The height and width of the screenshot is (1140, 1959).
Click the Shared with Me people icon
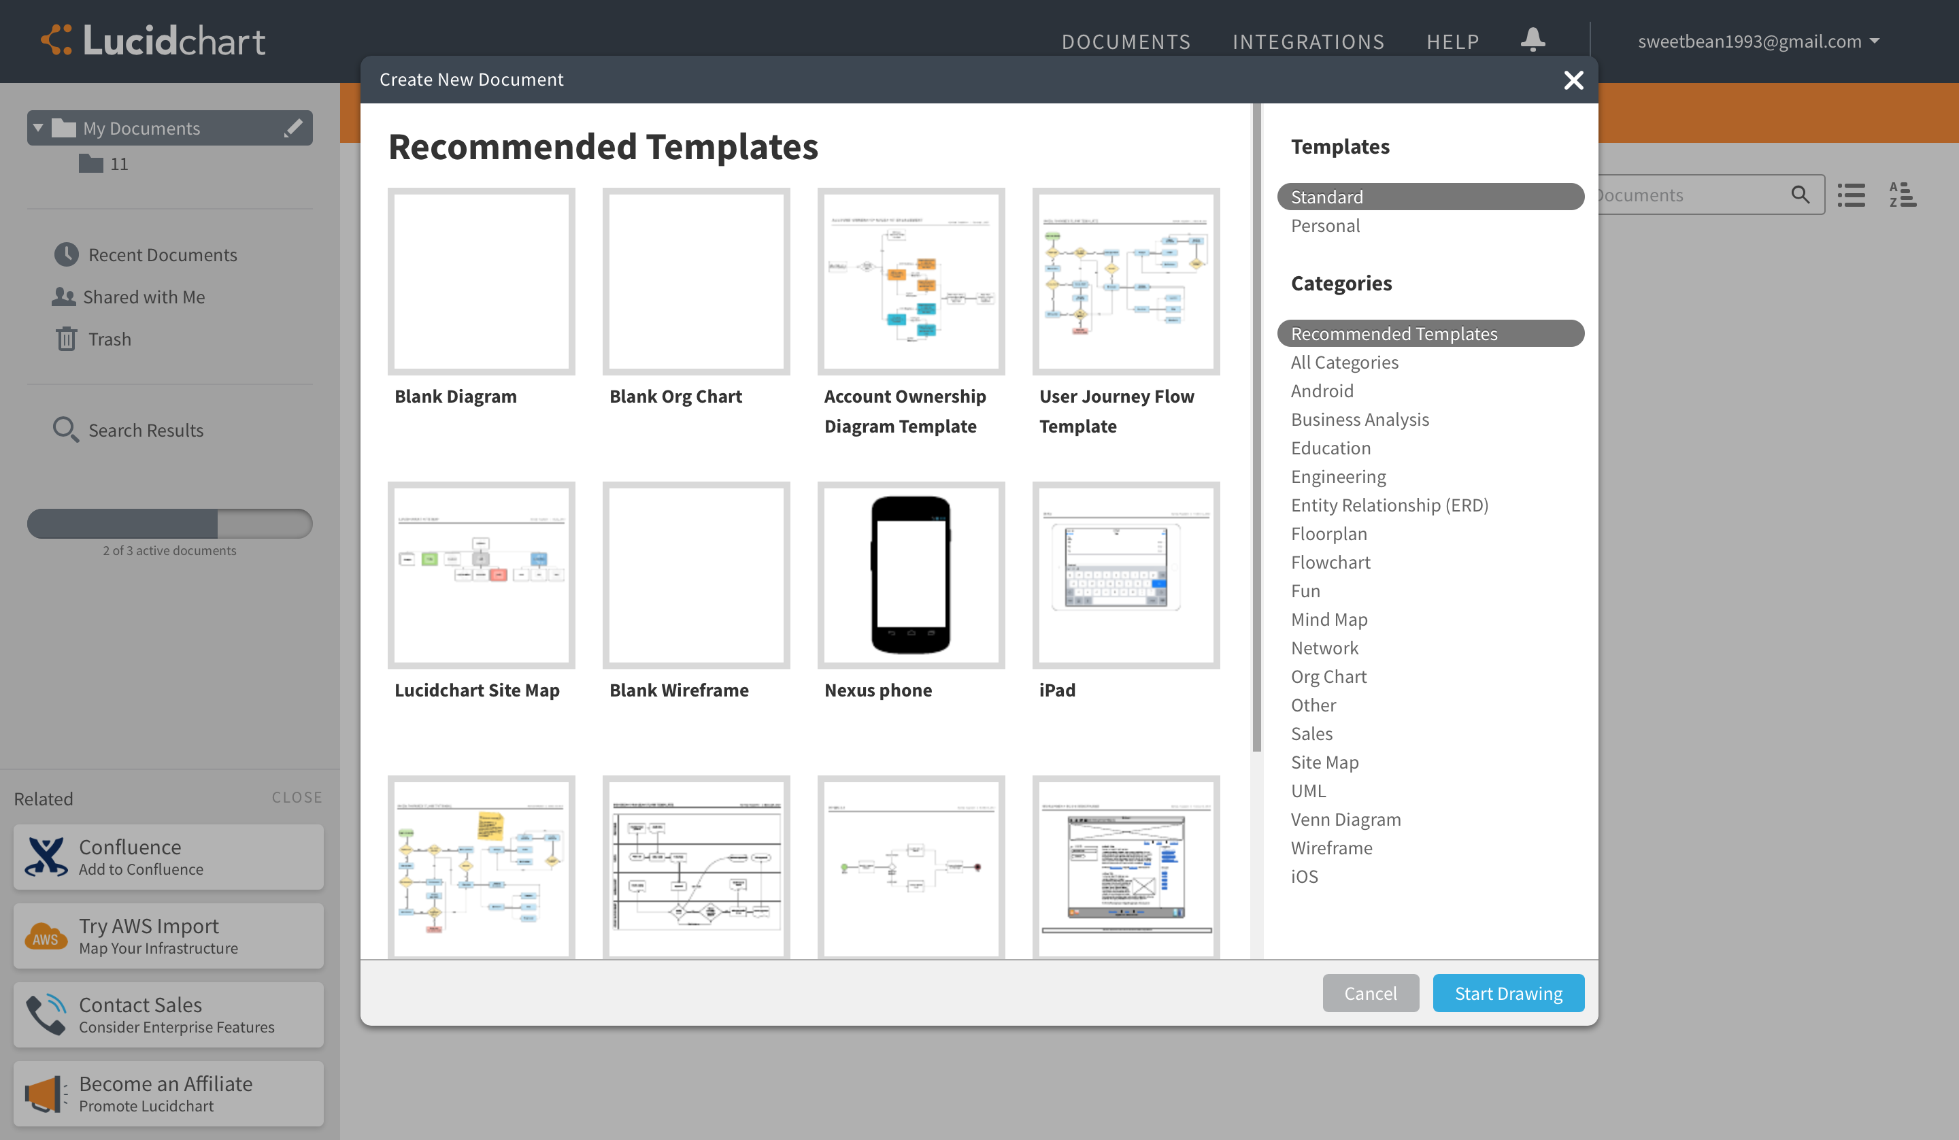[64, 297]
